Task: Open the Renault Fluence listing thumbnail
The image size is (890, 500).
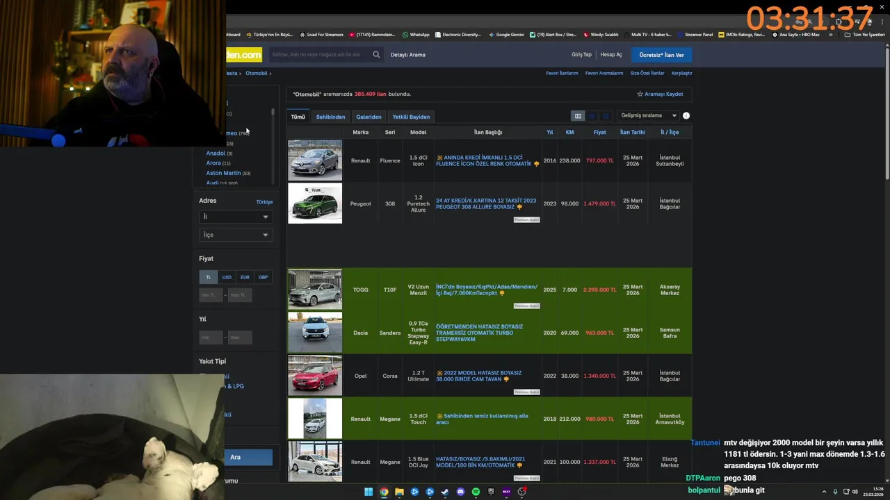Action: (315, 160)
